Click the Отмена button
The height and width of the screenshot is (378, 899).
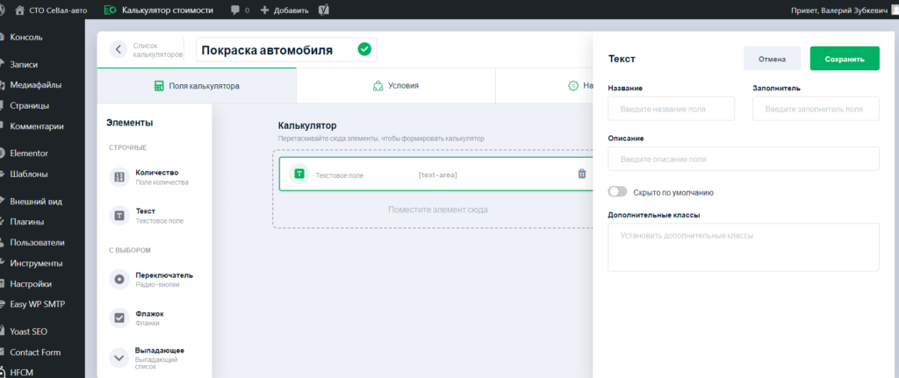point(772,59)
